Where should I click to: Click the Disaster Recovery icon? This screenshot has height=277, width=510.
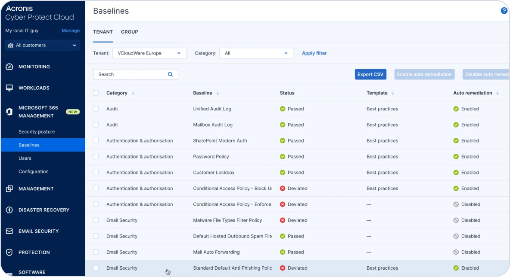pyautogui.click(x=9, y=210)
